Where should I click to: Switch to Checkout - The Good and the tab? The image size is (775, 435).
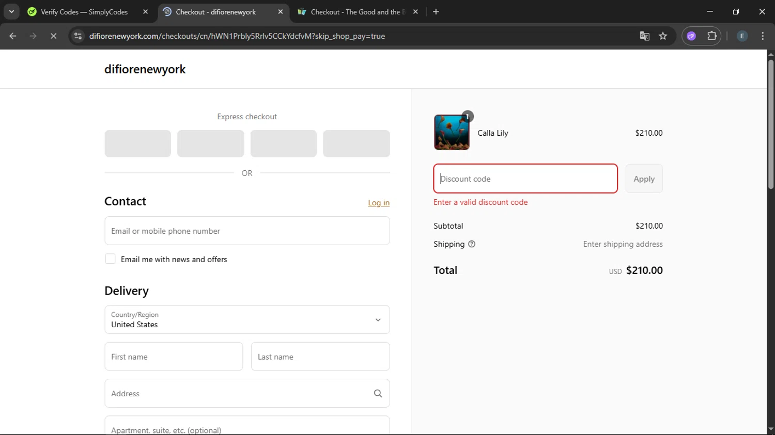(x=359, y=11)
